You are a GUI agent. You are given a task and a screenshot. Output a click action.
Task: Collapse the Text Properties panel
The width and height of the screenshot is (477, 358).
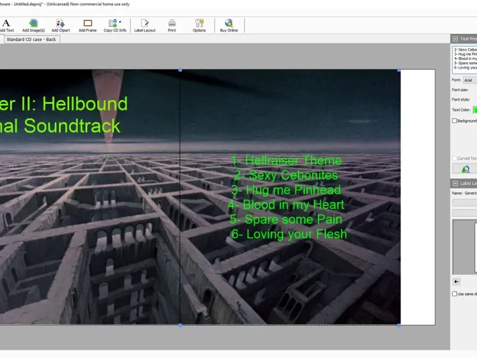pyautogui.click(x=455, y=39)
